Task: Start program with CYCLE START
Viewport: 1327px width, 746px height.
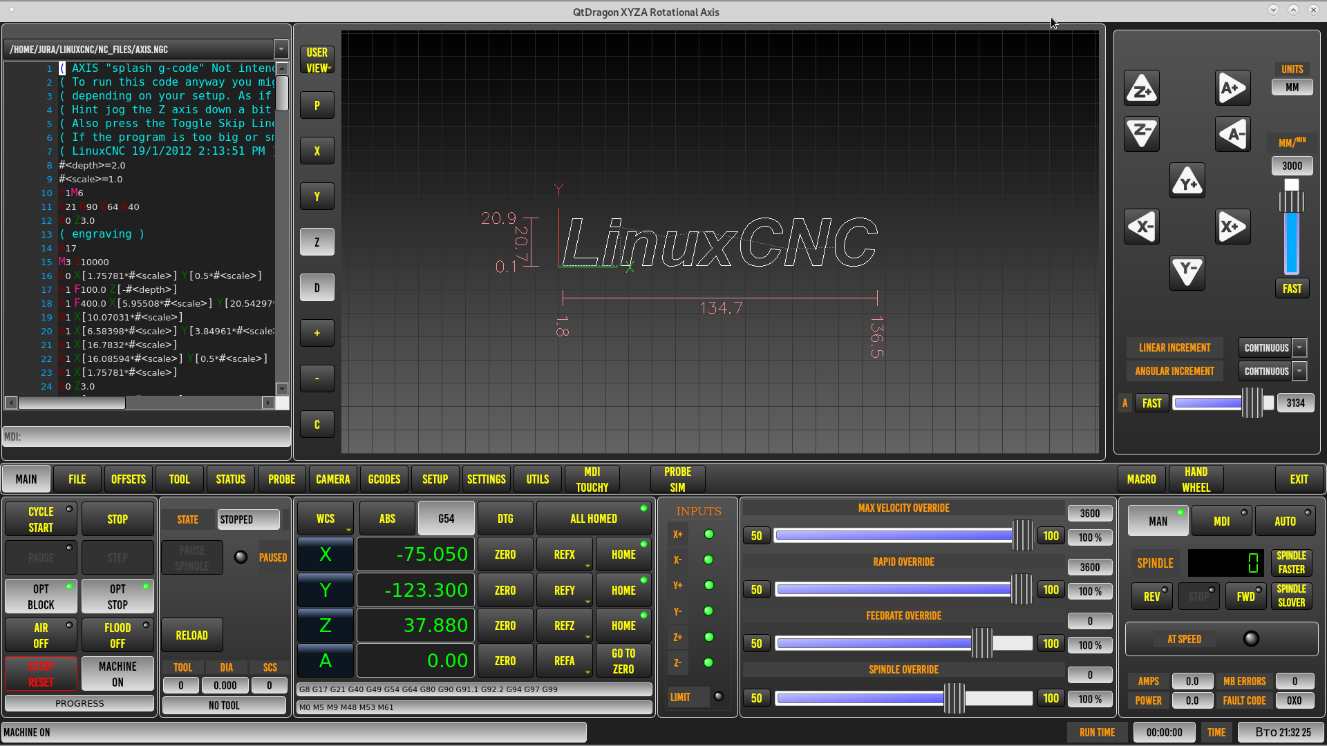Action: 41,519
